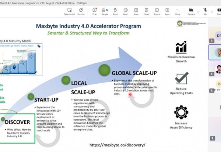Click the Smarter & Structured Way to Transform subtitle
The width and height of the screenshot is (221, 152).
[x=88, y=33]
